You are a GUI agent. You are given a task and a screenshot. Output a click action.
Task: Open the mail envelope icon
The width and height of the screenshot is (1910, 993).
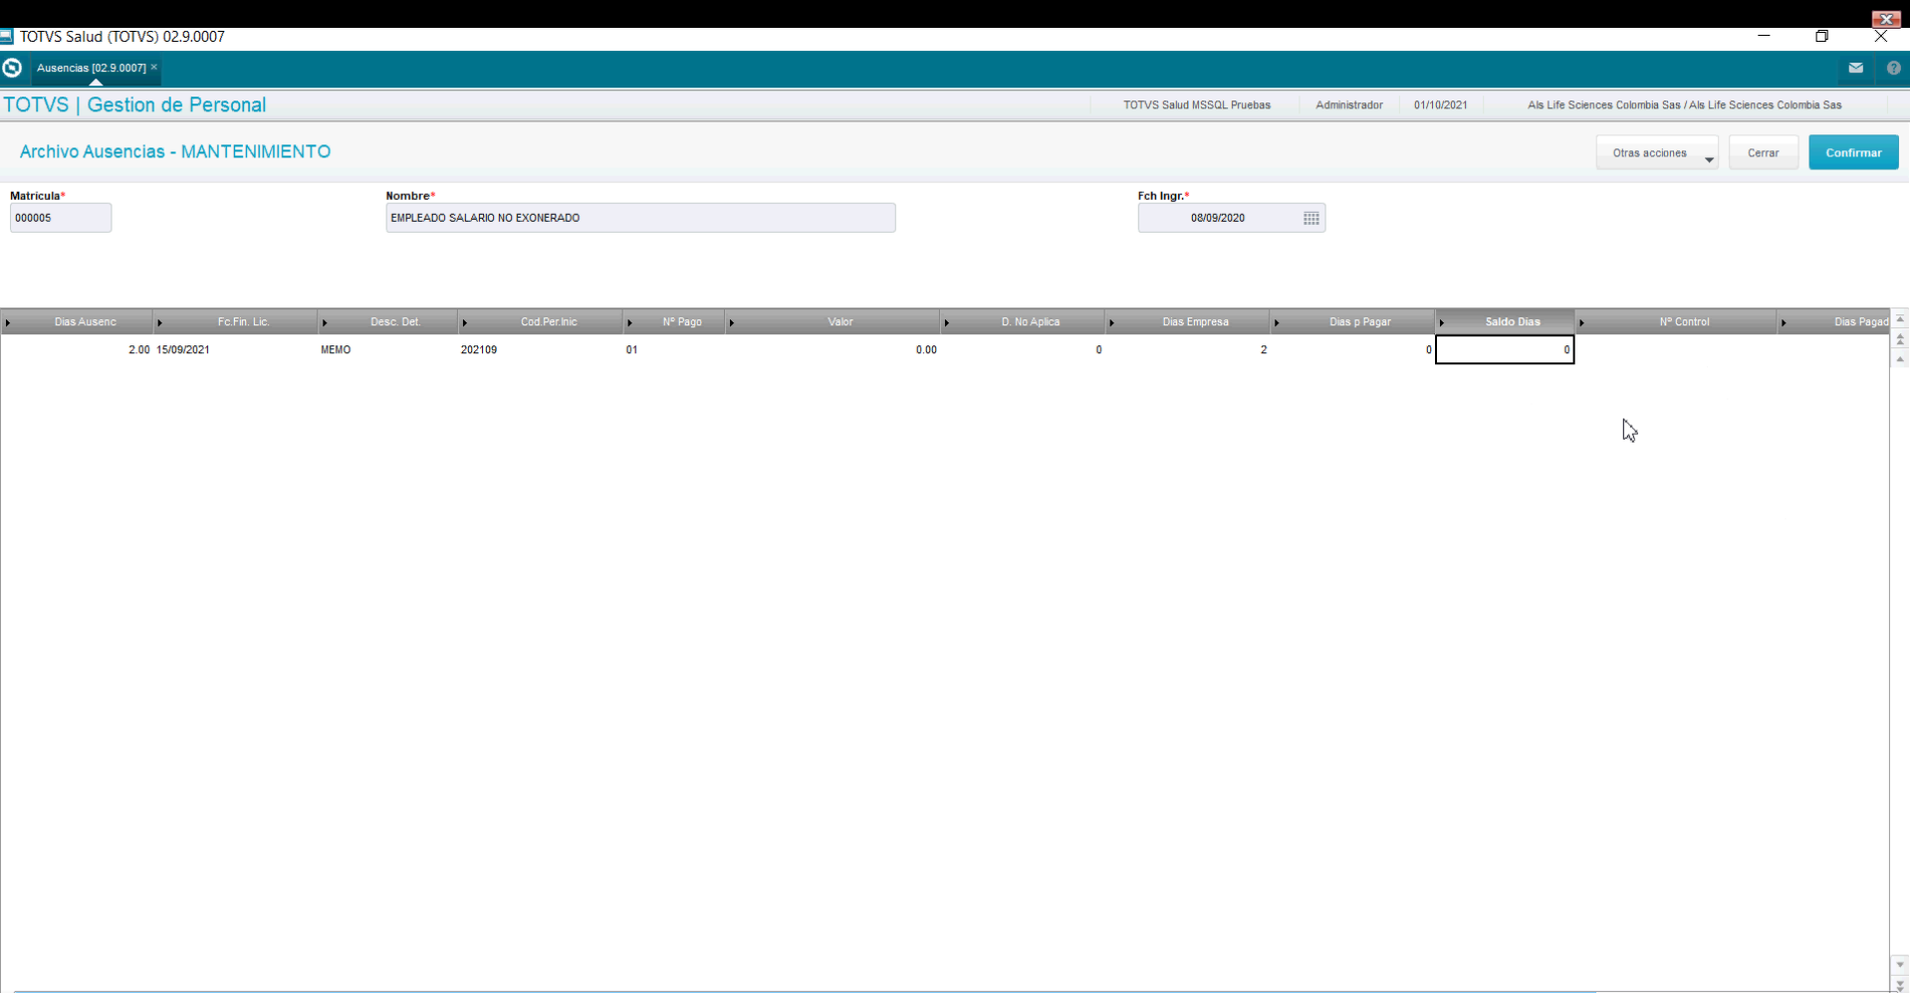pyautogui.click(x=1855, y=68)
